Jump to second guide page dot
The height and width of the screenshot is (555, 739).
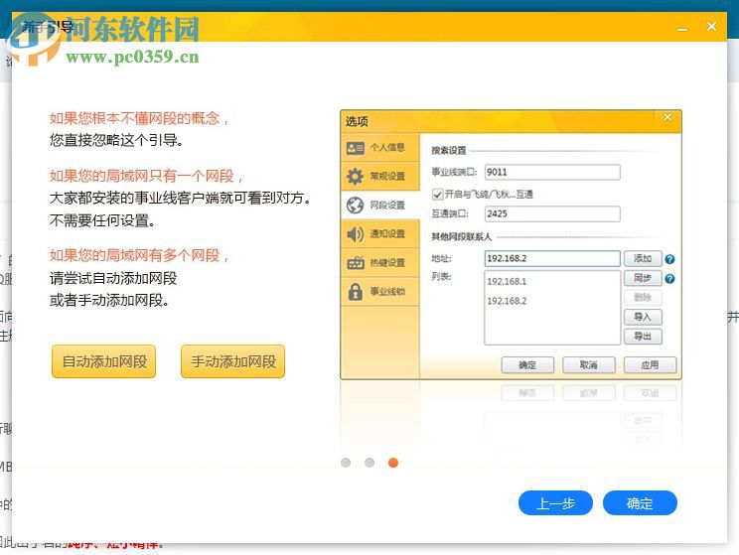click(x=369, y=463)
